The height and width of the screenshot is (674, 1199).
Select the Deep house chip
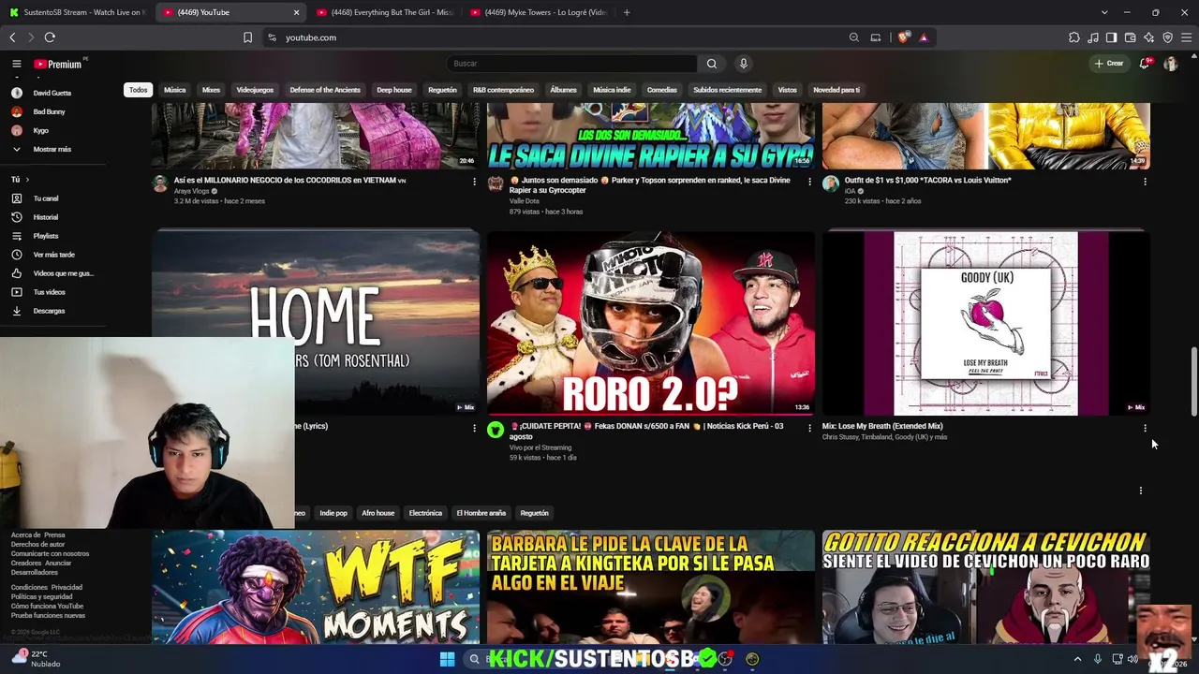(394, 90)
